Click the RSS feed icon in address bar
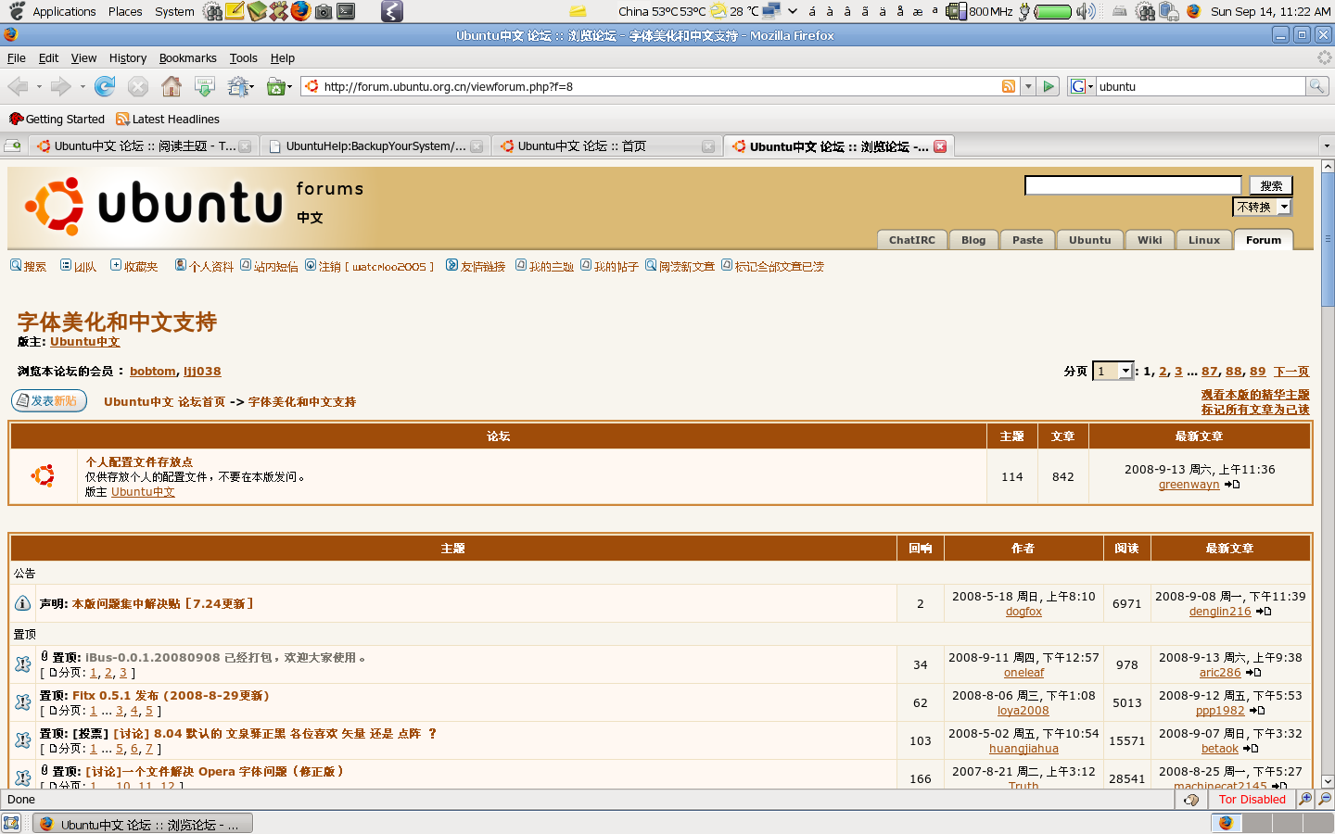The image size is (1335, 834). tap(1009, 86)
